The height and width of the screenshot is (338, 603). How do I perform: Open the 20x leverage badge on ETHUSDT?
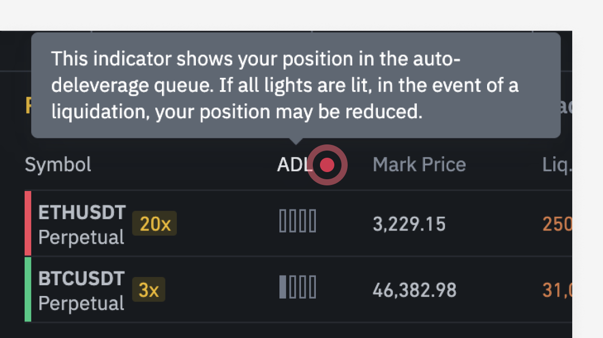pos(154,223)
